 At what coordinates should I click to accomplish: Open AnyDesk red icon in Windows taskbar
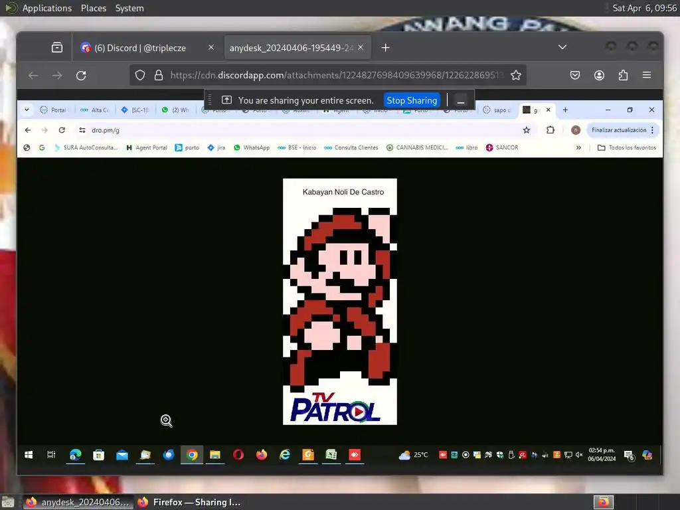click(x=355, y=455)
